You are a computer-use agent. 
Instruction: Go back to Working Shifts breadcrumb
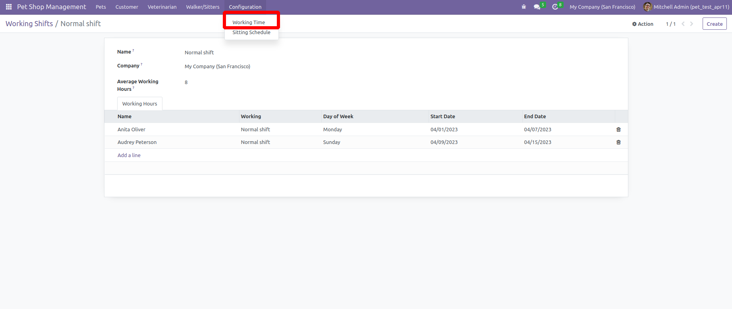[x=29, y=24]
